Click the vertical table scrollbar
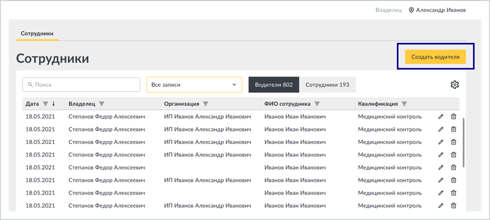Screen dimensions: 490x220 click(464, 142)
